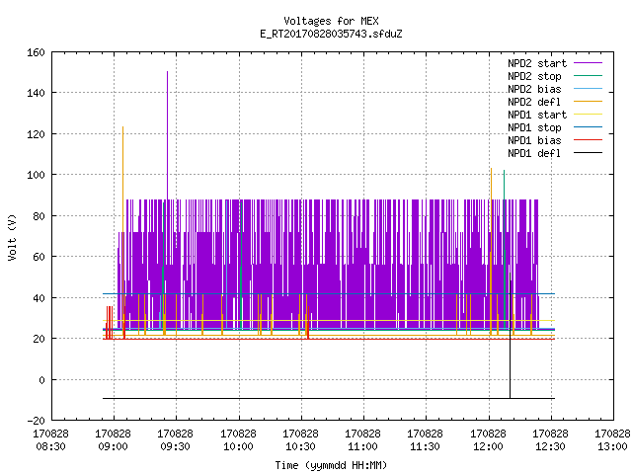Click the x-axis tick label 09:30
632x474 pixels.
[175, 446]
